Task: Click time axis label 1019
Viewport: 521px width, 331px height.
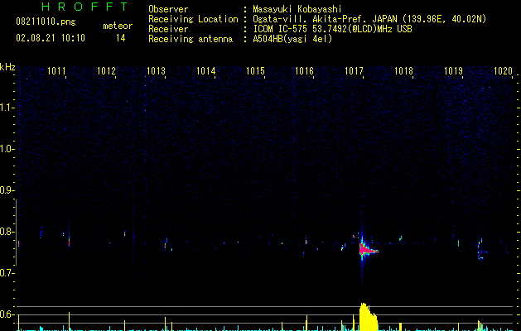Action: pos(454,71)
